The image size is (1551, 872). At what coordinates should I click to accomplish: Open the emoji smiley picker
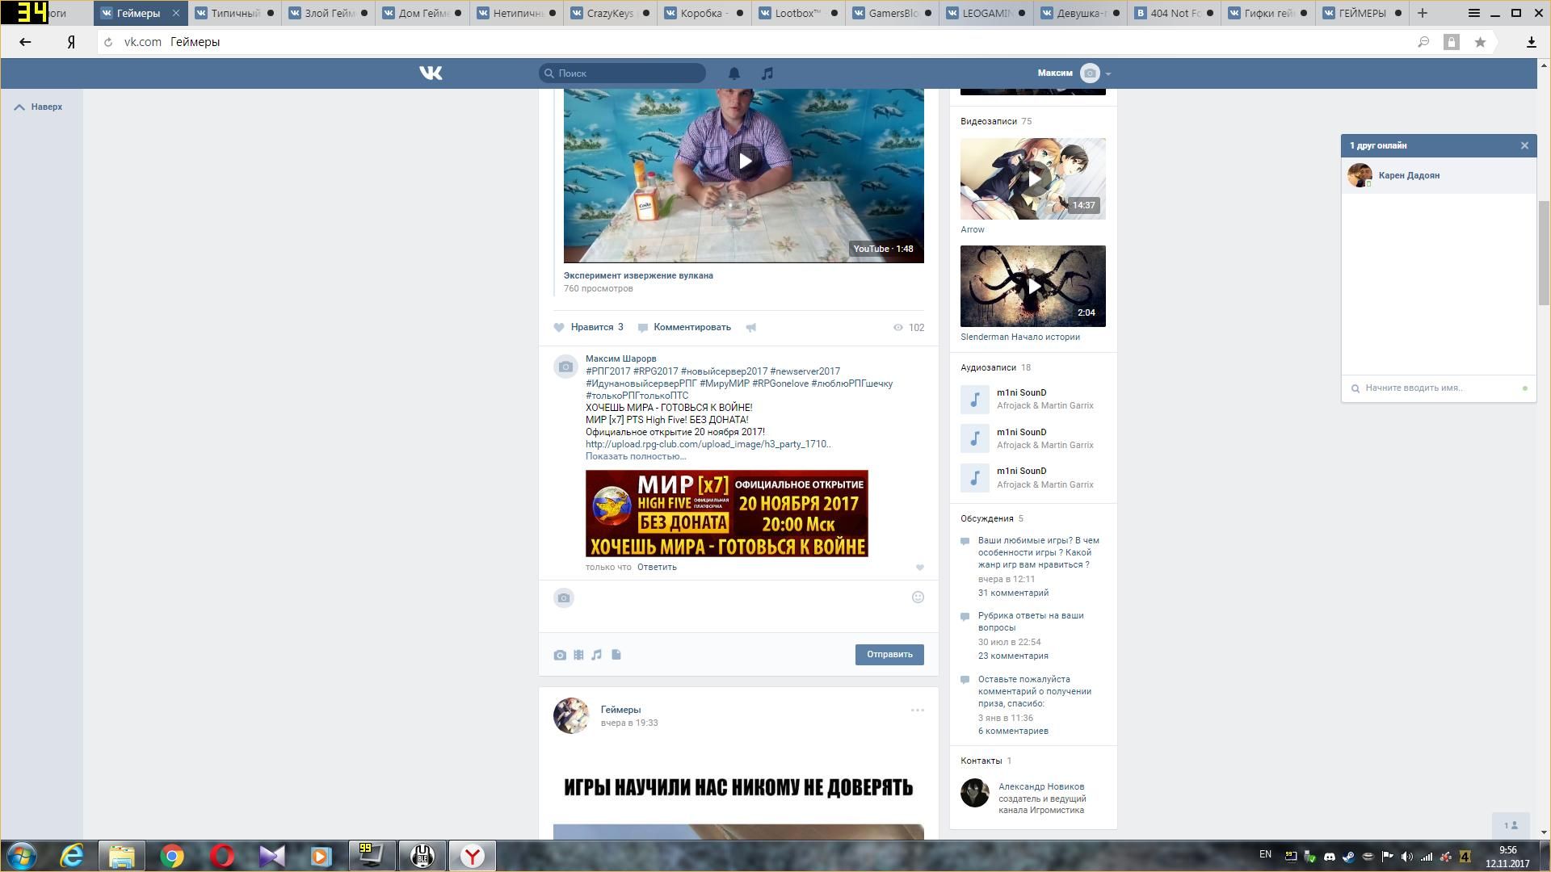coord(918,597)
